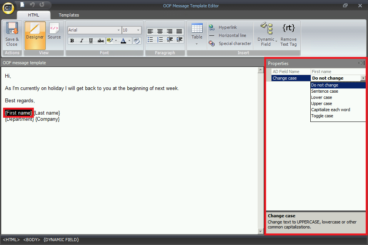Click the <HTML> breadcrumb tag
The height and width of the screenshot is (245, 368).
11,240
